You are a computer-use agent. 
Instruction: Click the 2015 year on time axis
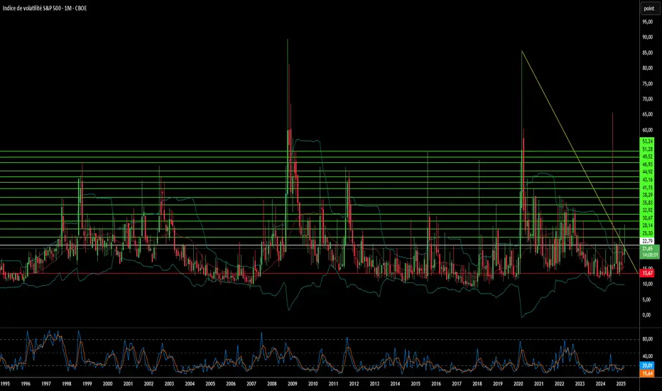point(416,384)
